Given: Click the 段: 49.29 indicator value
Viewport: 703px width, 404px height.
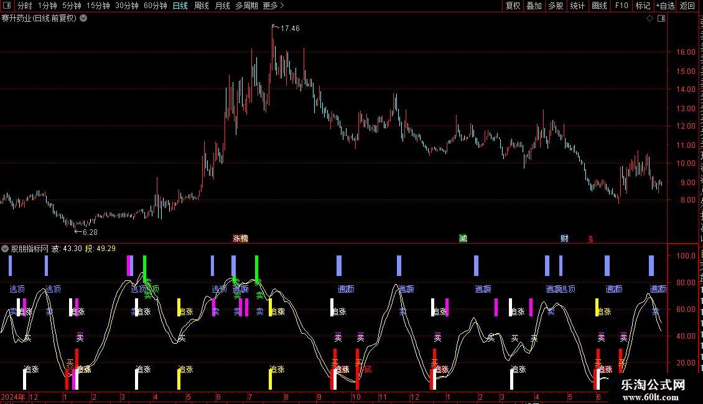Looking at the screenshot, I should tap(100, 249).
